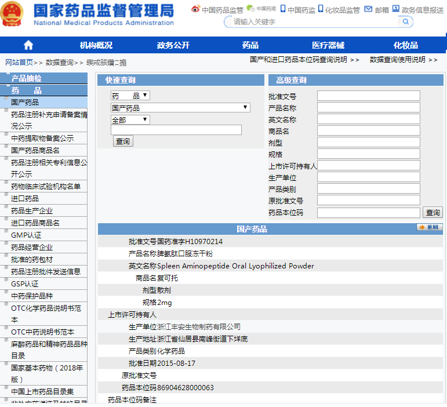Click the 返回 arrow button
447x407 pixels.
click(x=430, y=227)
